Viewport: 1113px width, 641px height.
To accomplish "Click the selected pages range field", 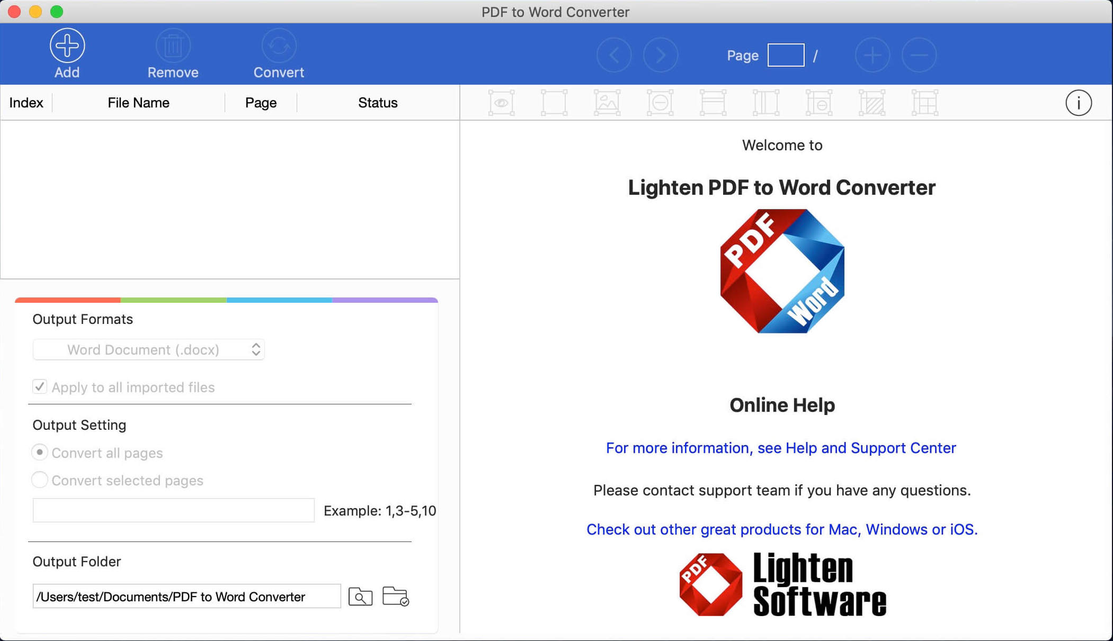I will pyautogui.click(x=173, y=510).
